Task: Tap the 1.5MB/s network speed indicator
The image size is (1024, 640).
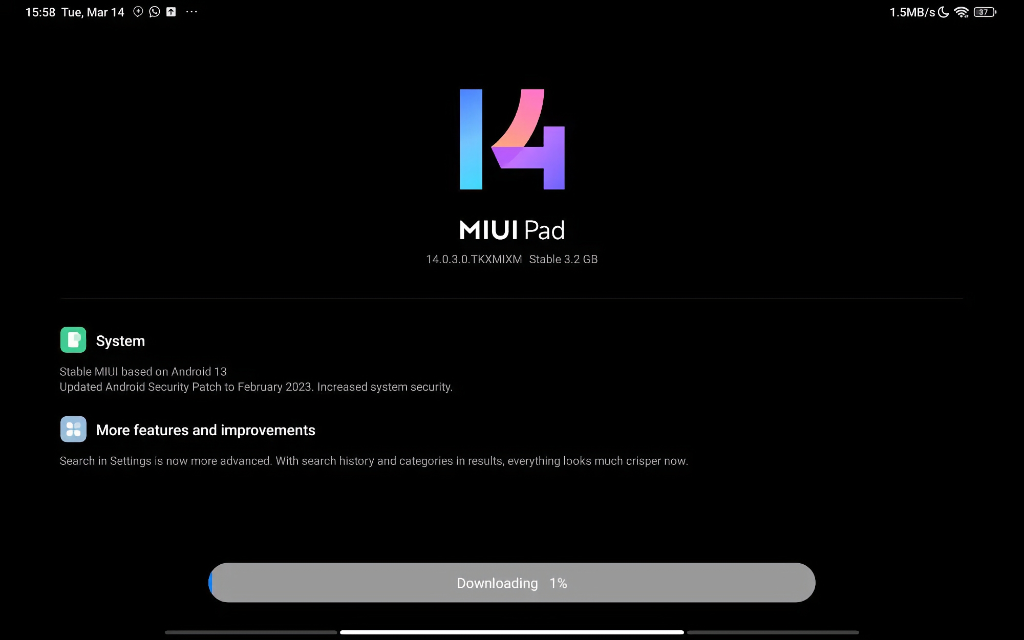Action: pyautogui.click(x=912, y=12)
